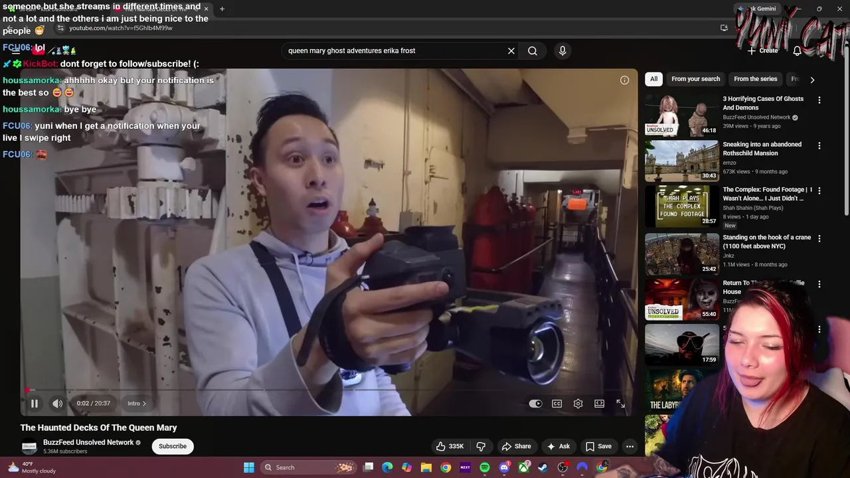Image resolution: width=850 pixels, height=478 pixels.
Task: Mute the video with the speaker icon
Action: click(x=58, y=403)
